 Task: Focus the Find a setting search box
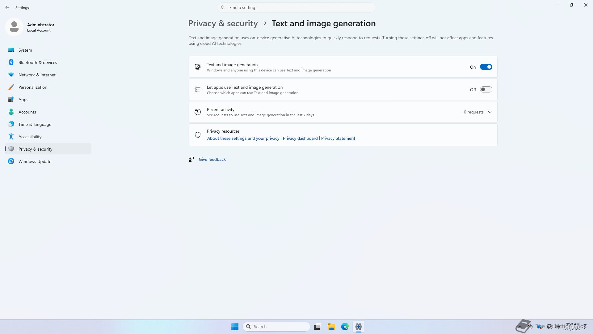pos(296,7)
